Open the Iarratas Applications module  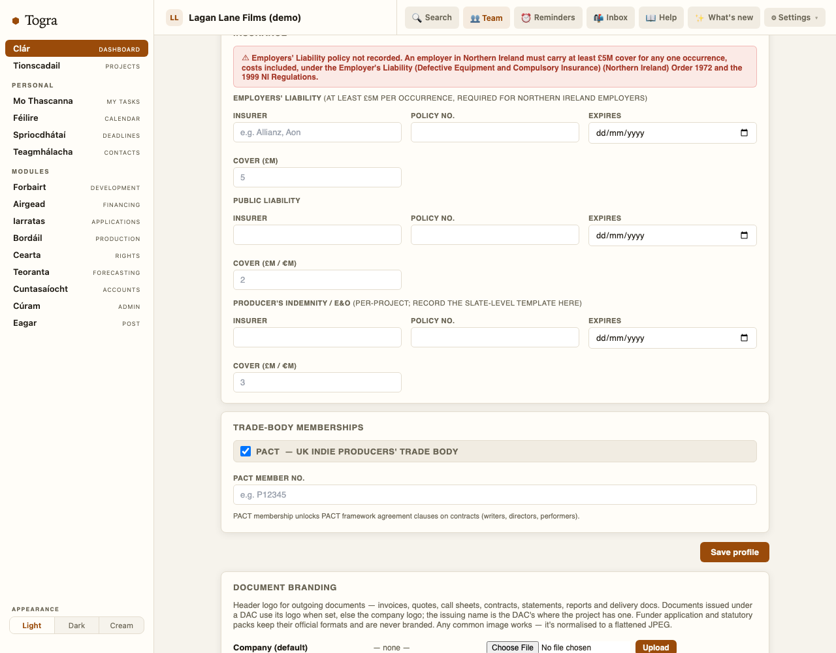click(76, 221)
